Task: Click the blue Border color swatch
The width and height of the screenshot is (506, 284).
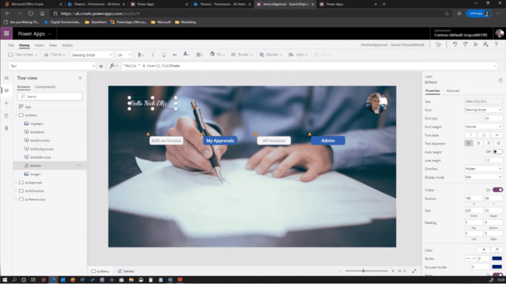Action: [x=497, y=258]
